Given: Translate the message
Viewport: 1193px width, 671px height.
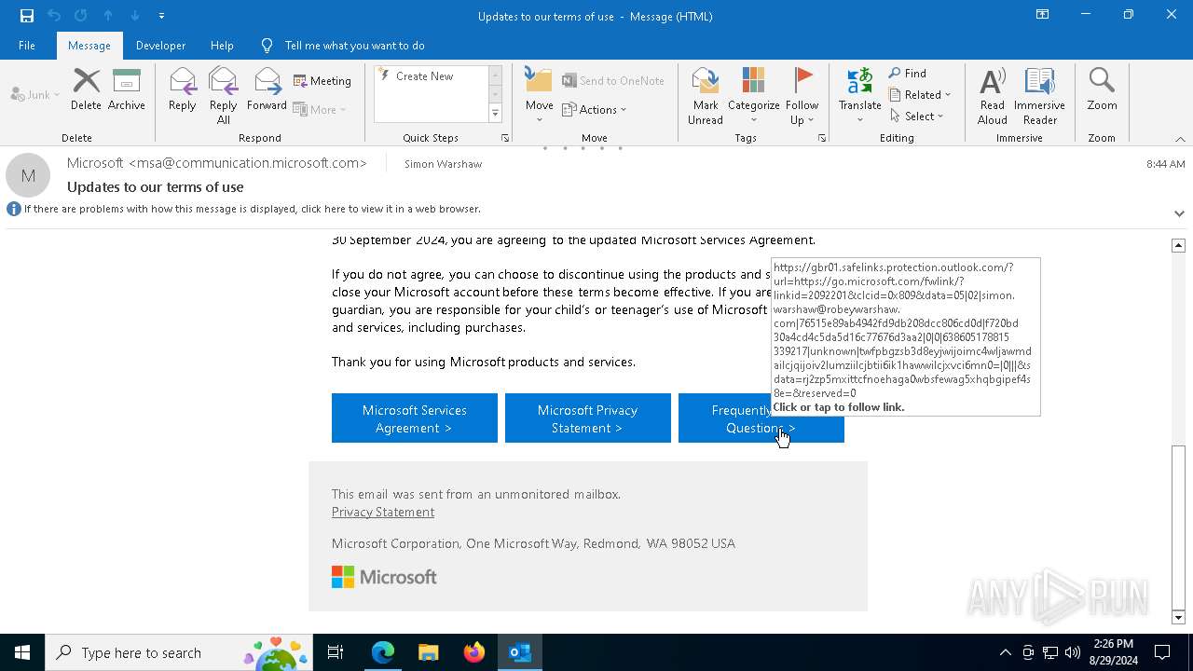Looking at the screenshot, I should pos(859,96).
